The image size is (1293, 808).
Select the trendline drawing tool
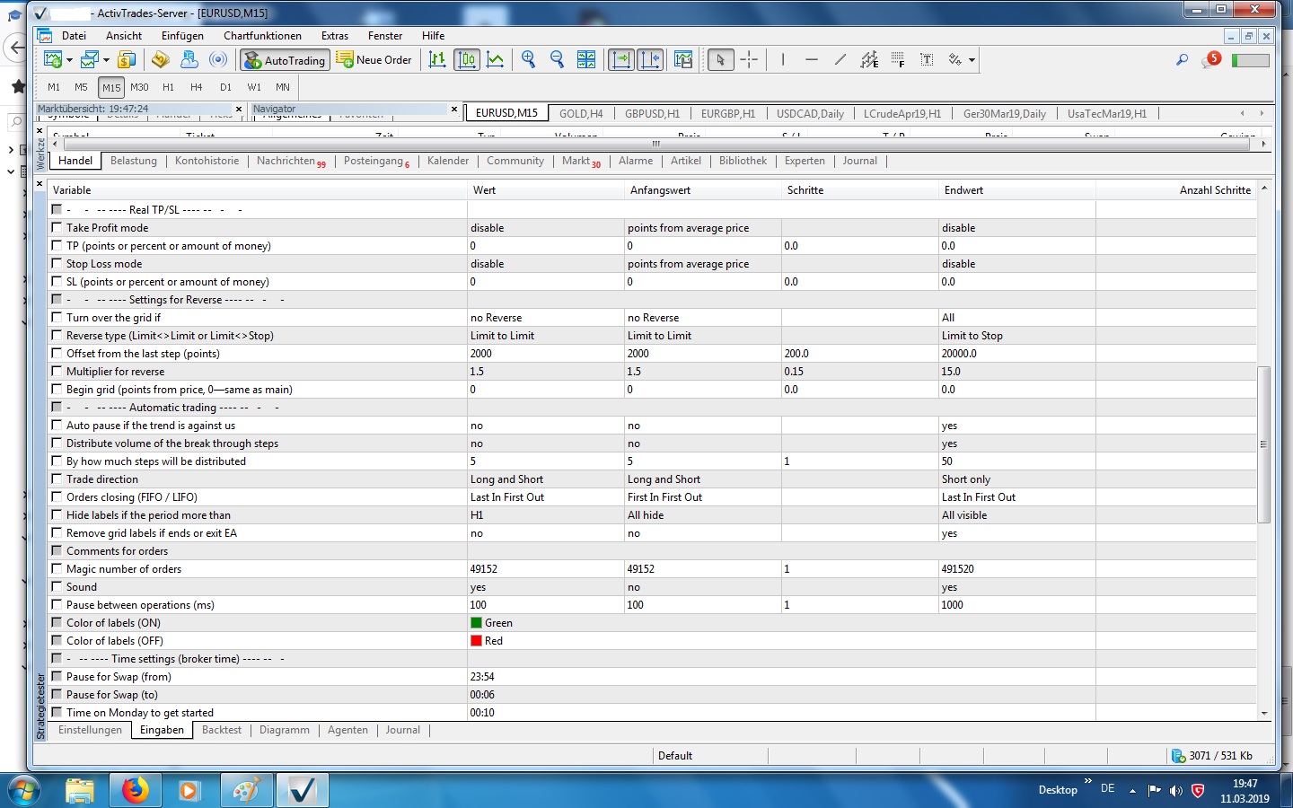tap(840, 60)
